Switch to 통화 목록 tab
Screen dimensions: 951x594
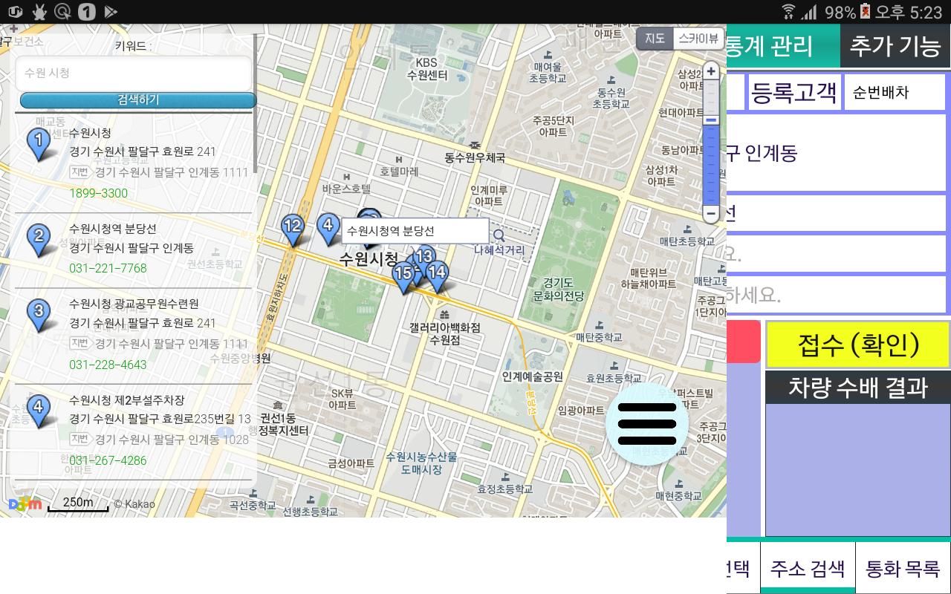pos(903,568)
